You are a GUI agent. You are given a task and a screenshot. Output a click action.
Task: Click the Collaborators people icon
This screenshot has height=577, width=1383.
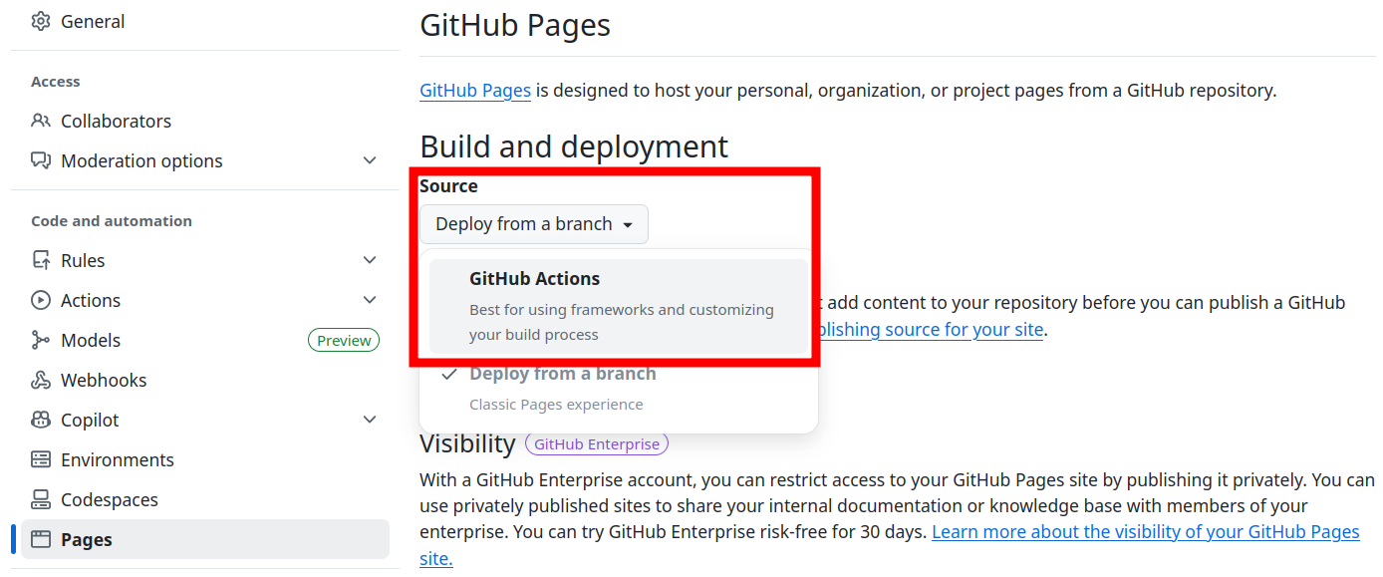click(41, 121)
